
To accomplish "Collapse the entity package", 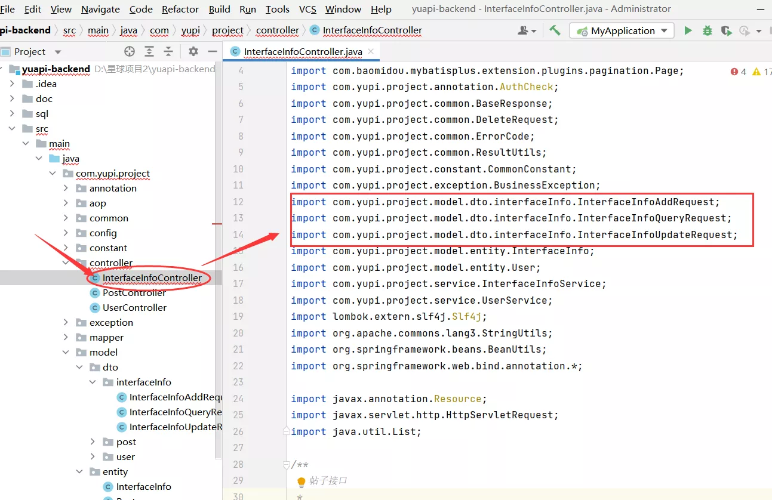I will click(79, 471).
